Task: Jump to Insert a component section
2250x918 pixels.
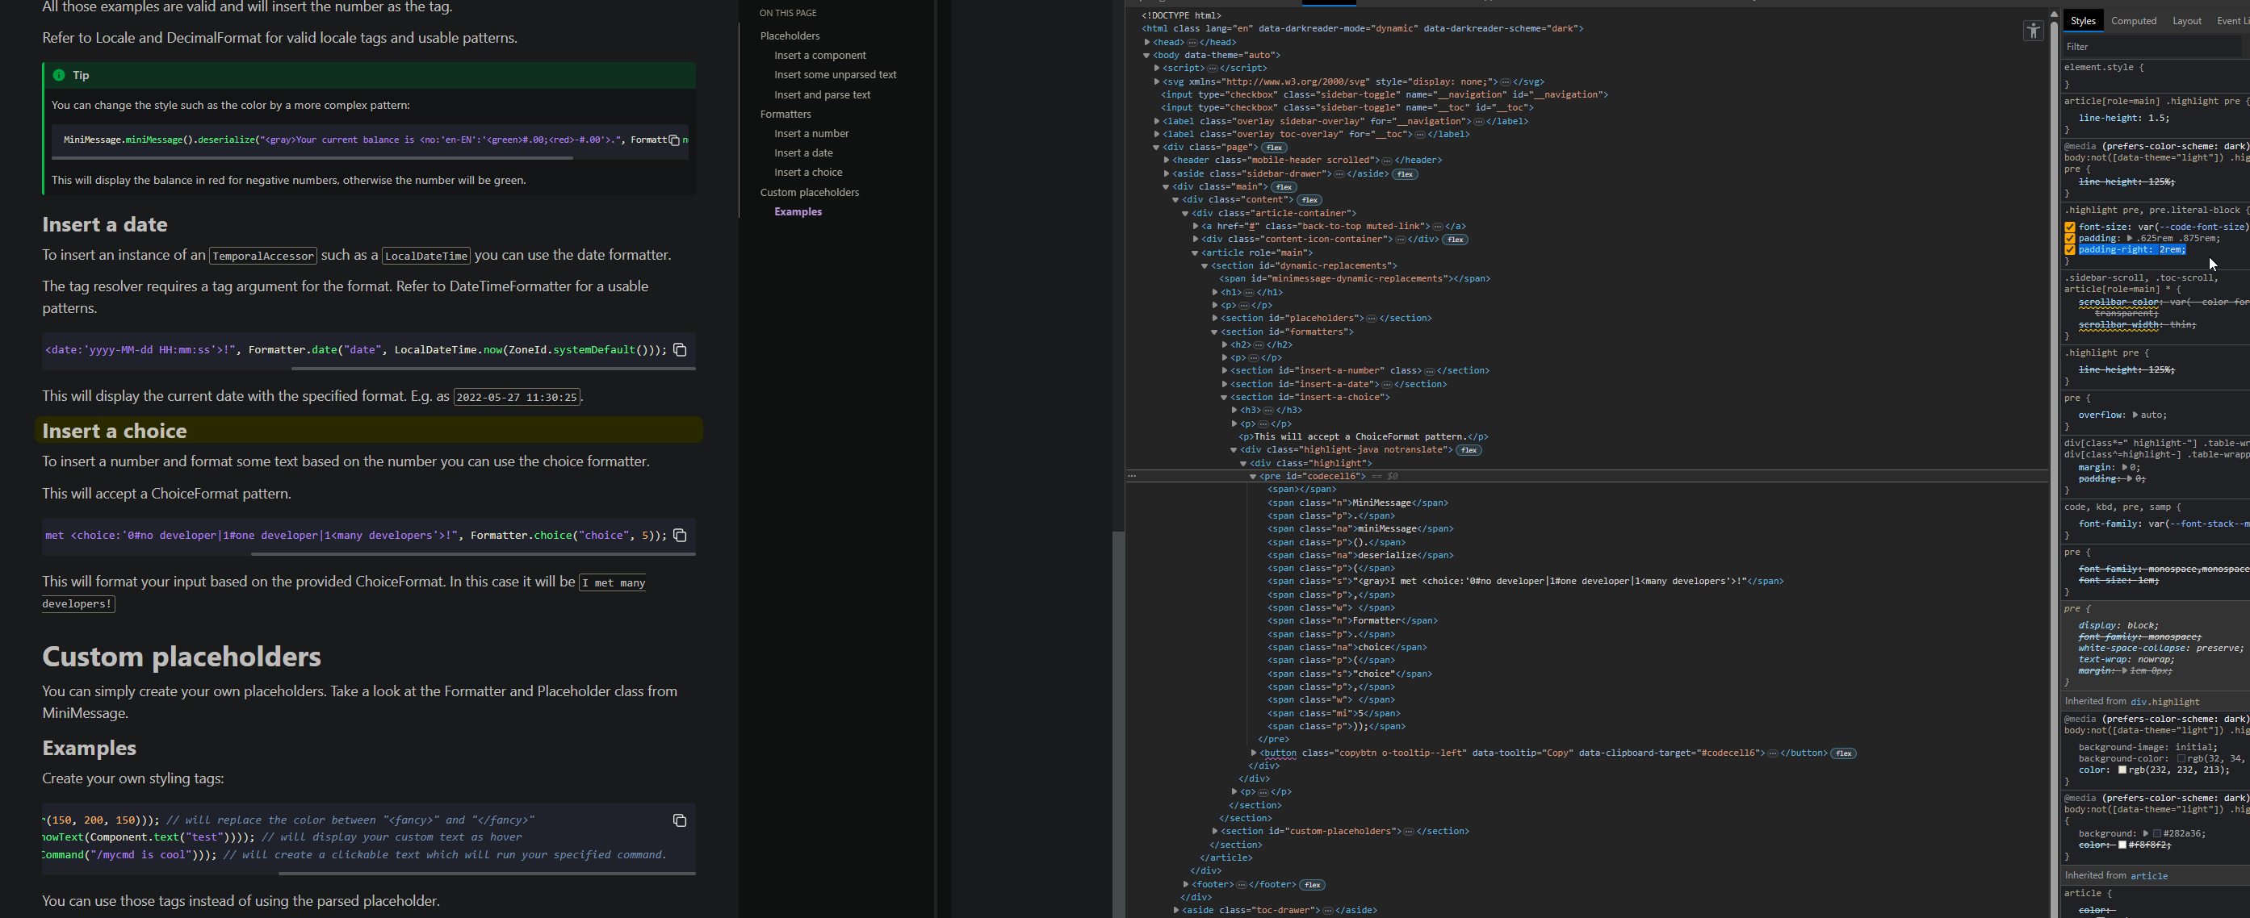Action: pyautogui.click(x=819, y=55)
